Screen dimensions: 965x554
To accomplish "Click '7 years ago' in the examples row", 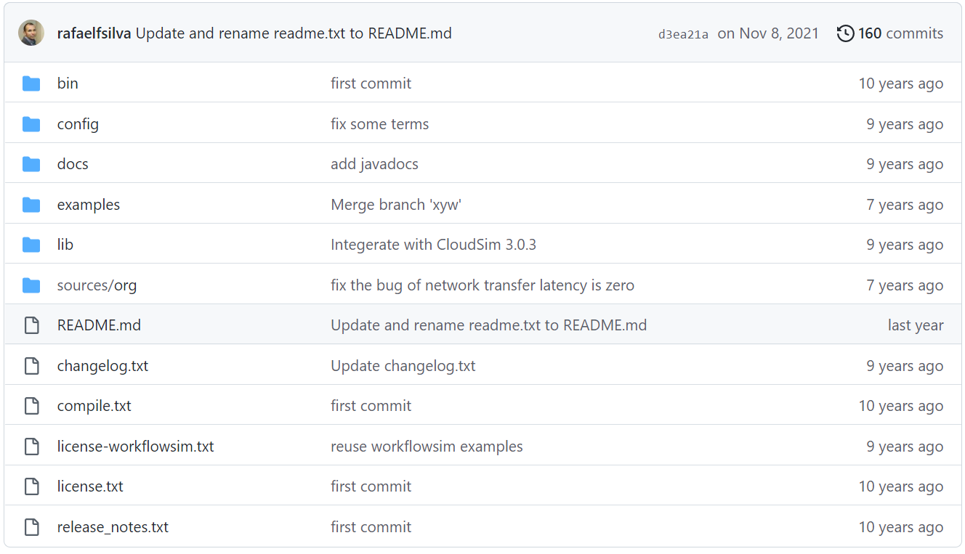I will click(x=905, y=205).
